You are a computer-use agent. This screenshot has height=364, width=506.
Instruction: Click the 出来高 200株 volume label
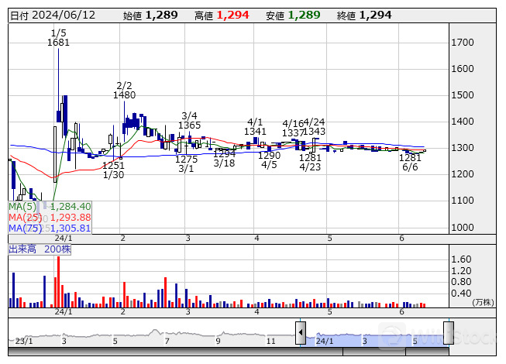pyautogui.click(x=40, y=249)
